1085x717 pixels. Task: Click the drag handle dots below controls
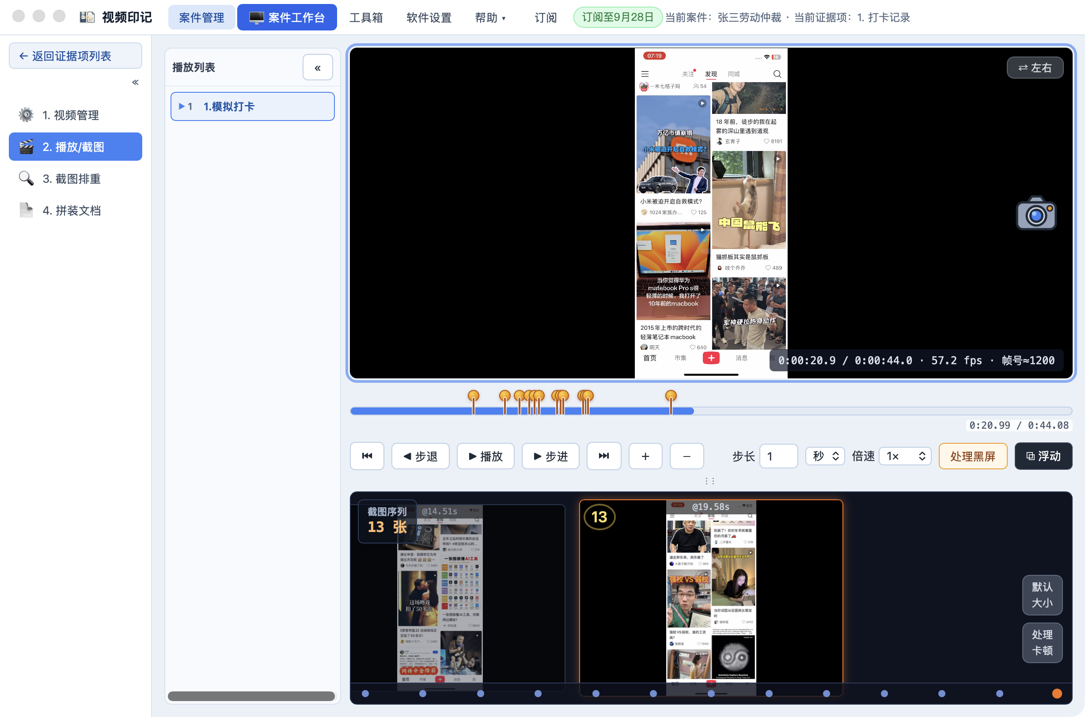[710, 481]
